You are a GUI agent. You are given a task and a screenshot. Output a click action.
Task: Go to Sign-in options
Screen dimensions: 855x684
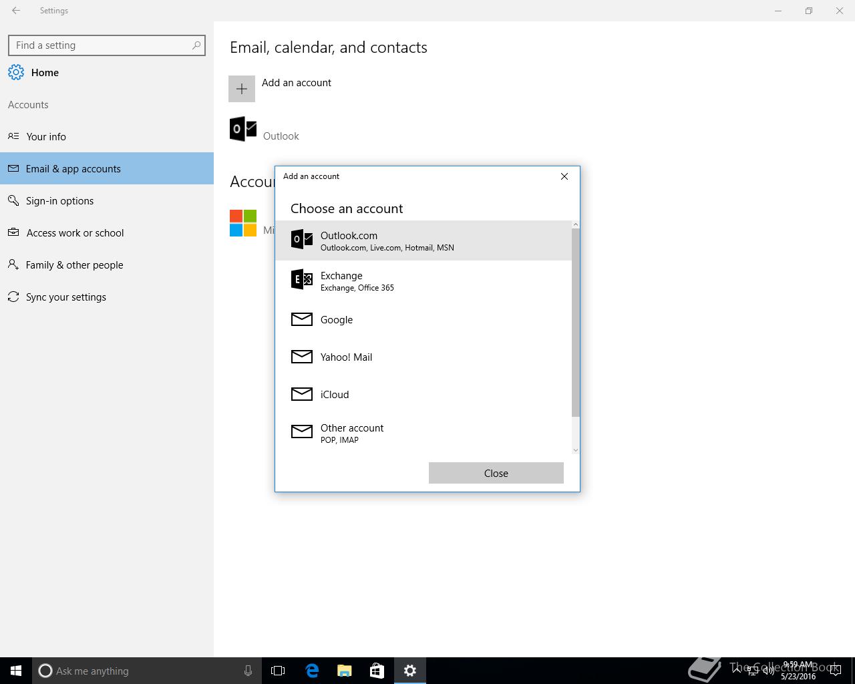point(107,200)
